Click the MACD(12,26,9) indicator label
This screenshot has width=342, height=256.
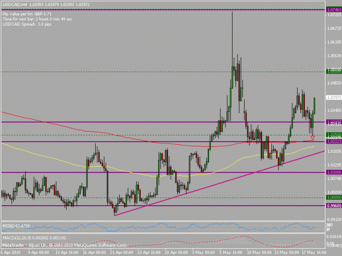coord(34,238)
